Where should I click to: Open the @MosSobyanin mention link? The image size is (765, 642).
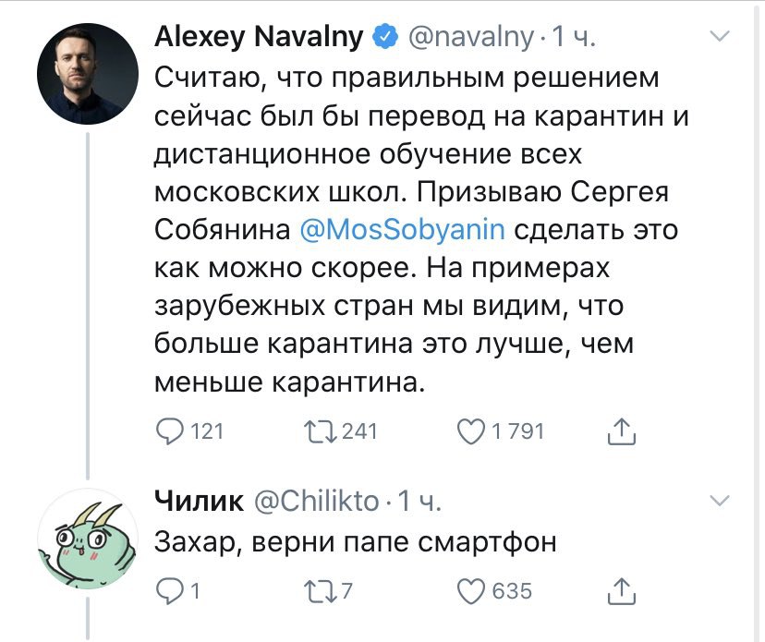pos(403,230)
